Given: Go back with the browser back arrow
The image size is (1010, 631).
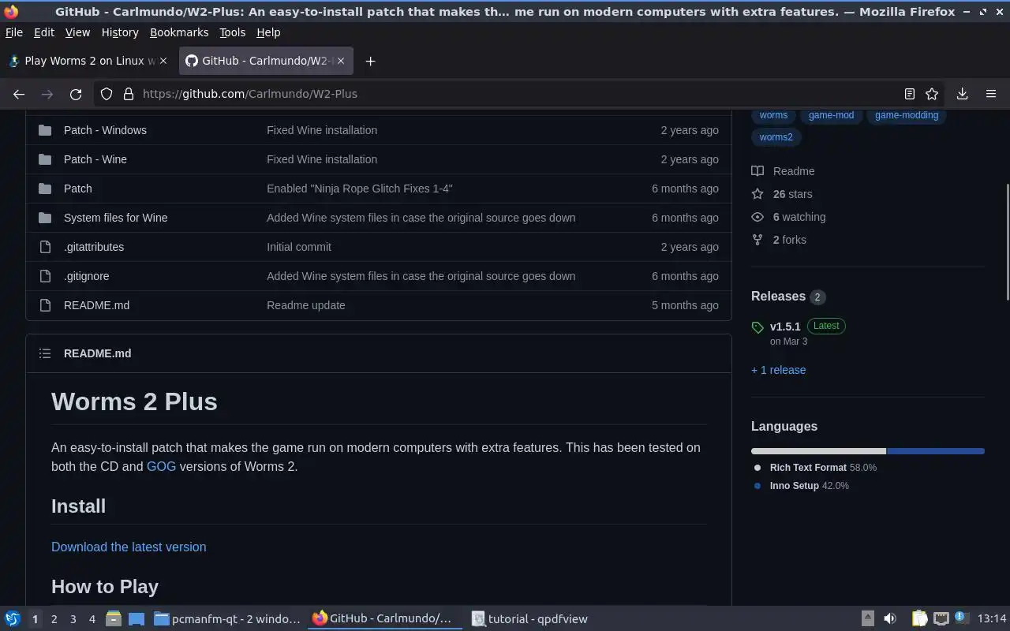Looking at the screenshot, I should point(19,94).
